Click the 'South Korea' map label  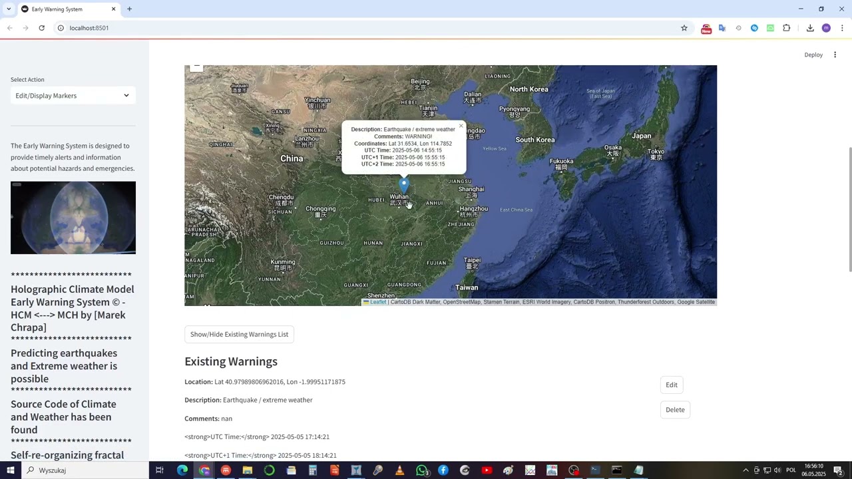click(535, 140)
